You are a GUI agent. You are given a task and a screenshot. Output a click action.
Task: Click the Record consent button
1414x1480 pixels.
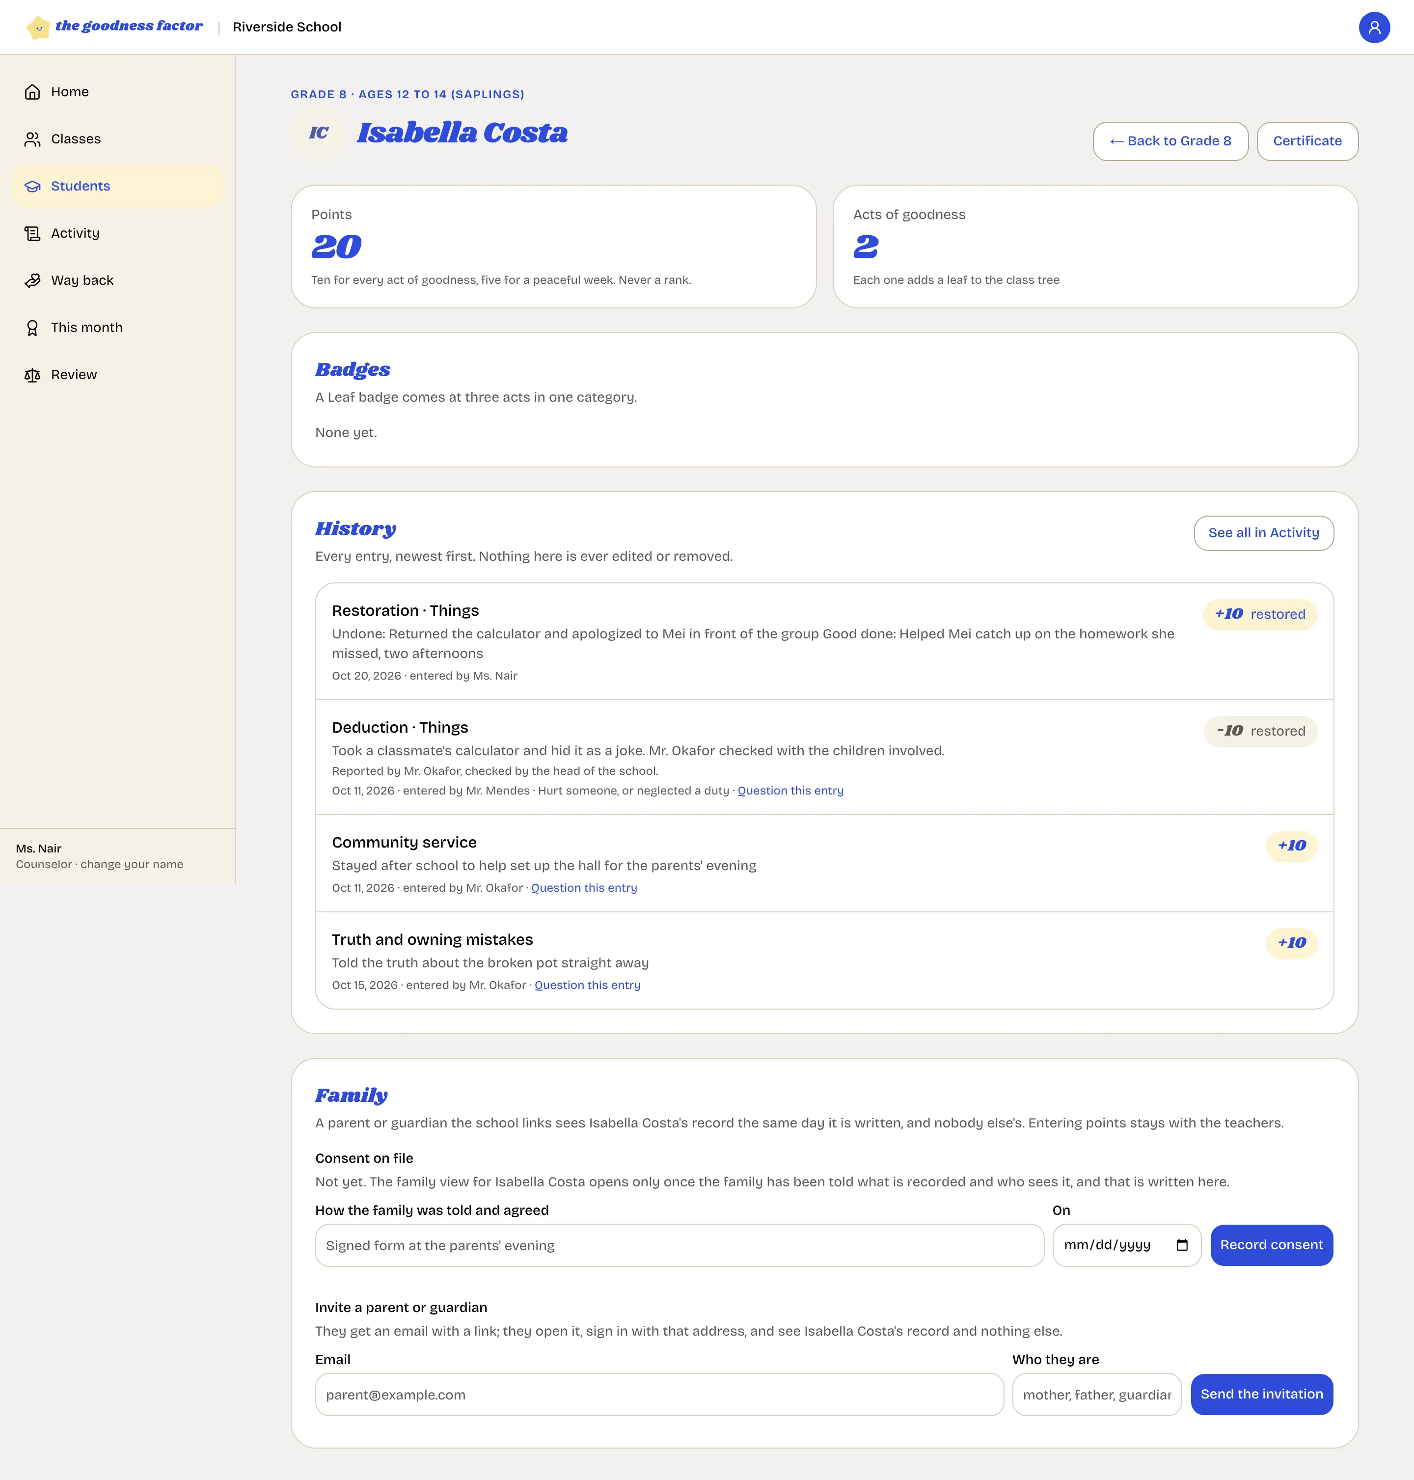(1271, 1245)
